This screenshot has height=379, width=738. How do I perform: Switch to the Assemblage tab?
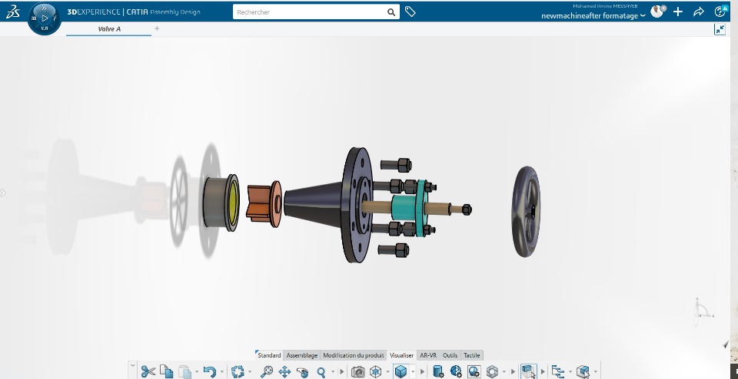pyautogui.click(x=301, y=355)
